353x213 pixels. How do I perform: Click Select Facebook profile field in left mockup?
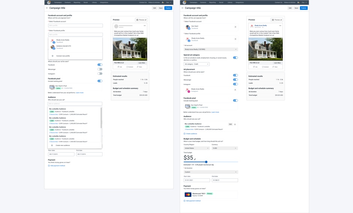point(75,35)
